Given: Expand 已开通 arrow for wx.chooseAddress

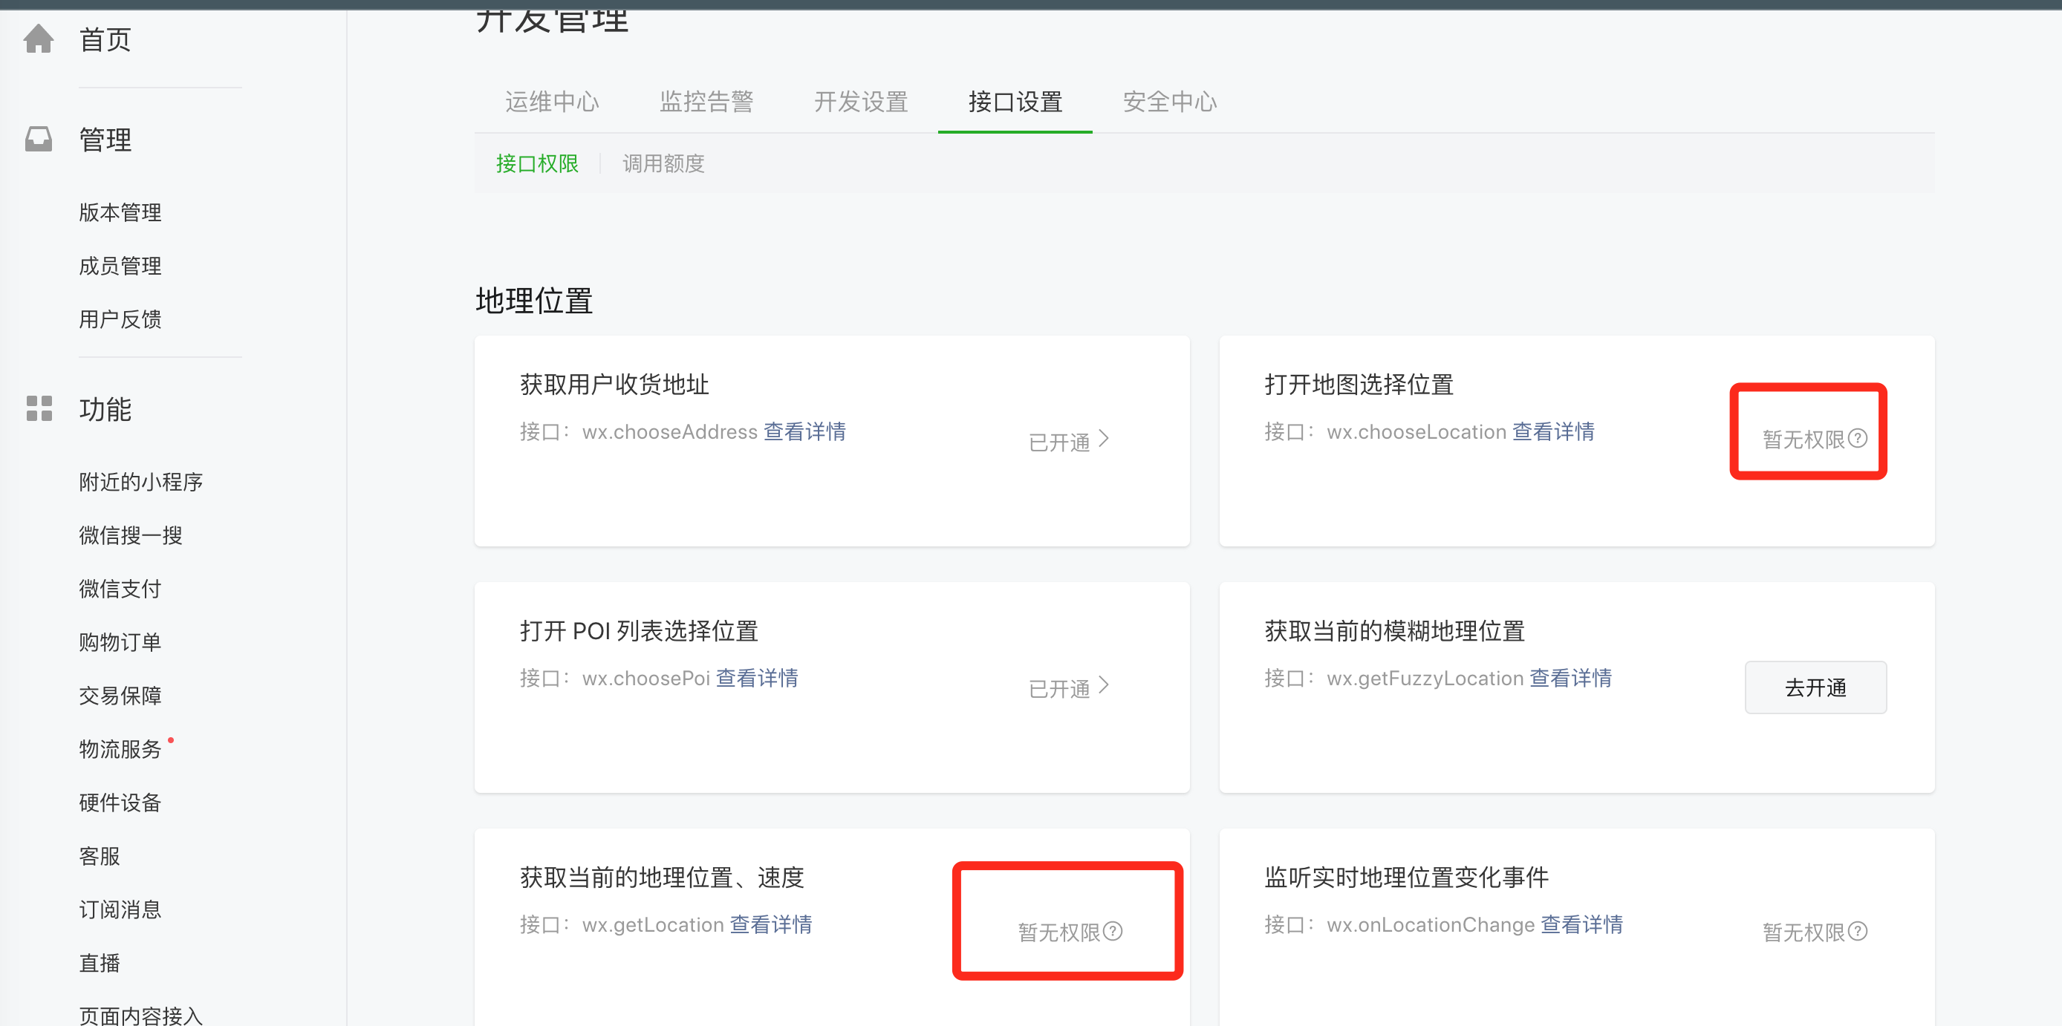Looking at the screenshot, I should pos(1104,439).
